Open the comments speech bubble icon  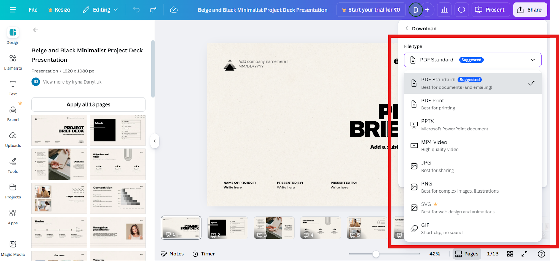click(x=462, y=10)
